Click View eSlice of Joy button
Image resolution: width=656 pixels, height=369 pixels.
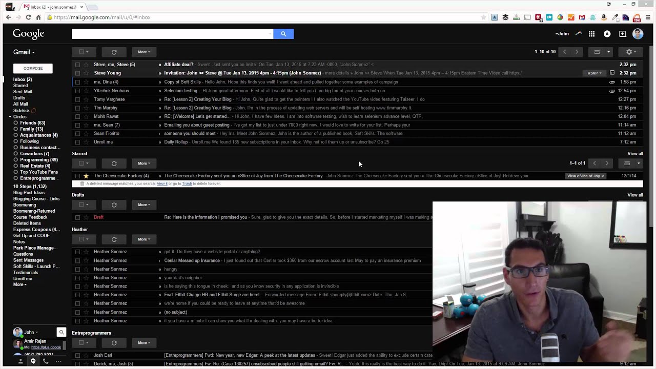tap(586, 176)
